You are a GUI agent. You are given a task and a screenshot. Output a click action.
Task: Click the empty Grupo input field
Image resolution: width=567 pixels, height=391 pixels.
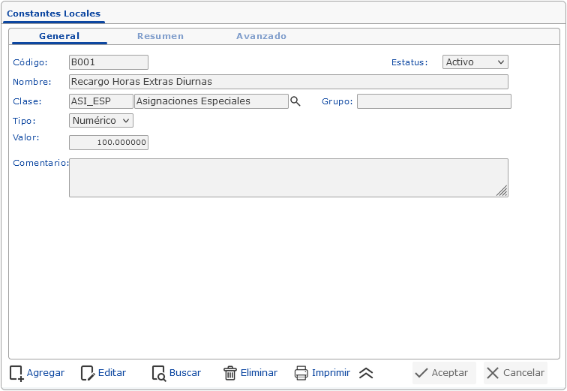pyautogui.click(x=433, y=101)
